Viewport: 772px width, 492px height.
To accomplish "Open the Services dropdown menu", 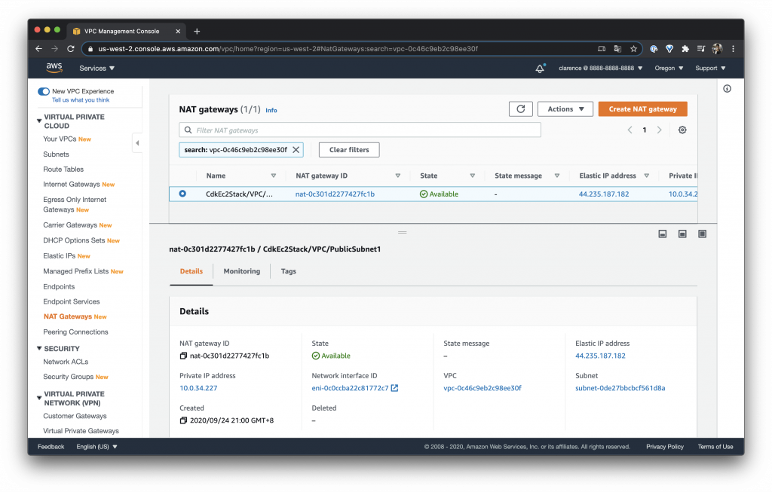I will (x=97, y=69).
